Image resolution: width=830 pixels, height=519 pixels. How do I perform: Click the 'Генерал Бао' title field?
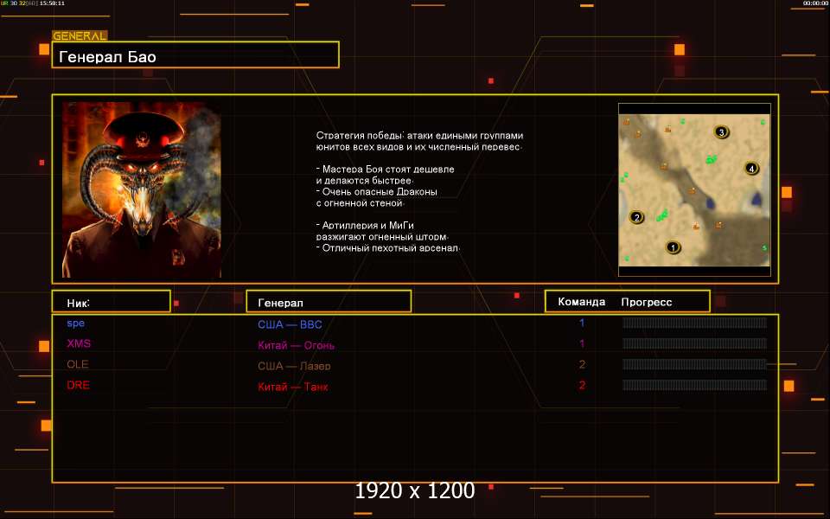pyautogui.click(x=195, y=55)
